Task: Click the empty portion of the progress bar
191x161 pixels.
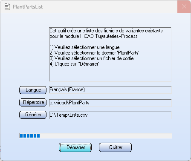Action: 106,135
